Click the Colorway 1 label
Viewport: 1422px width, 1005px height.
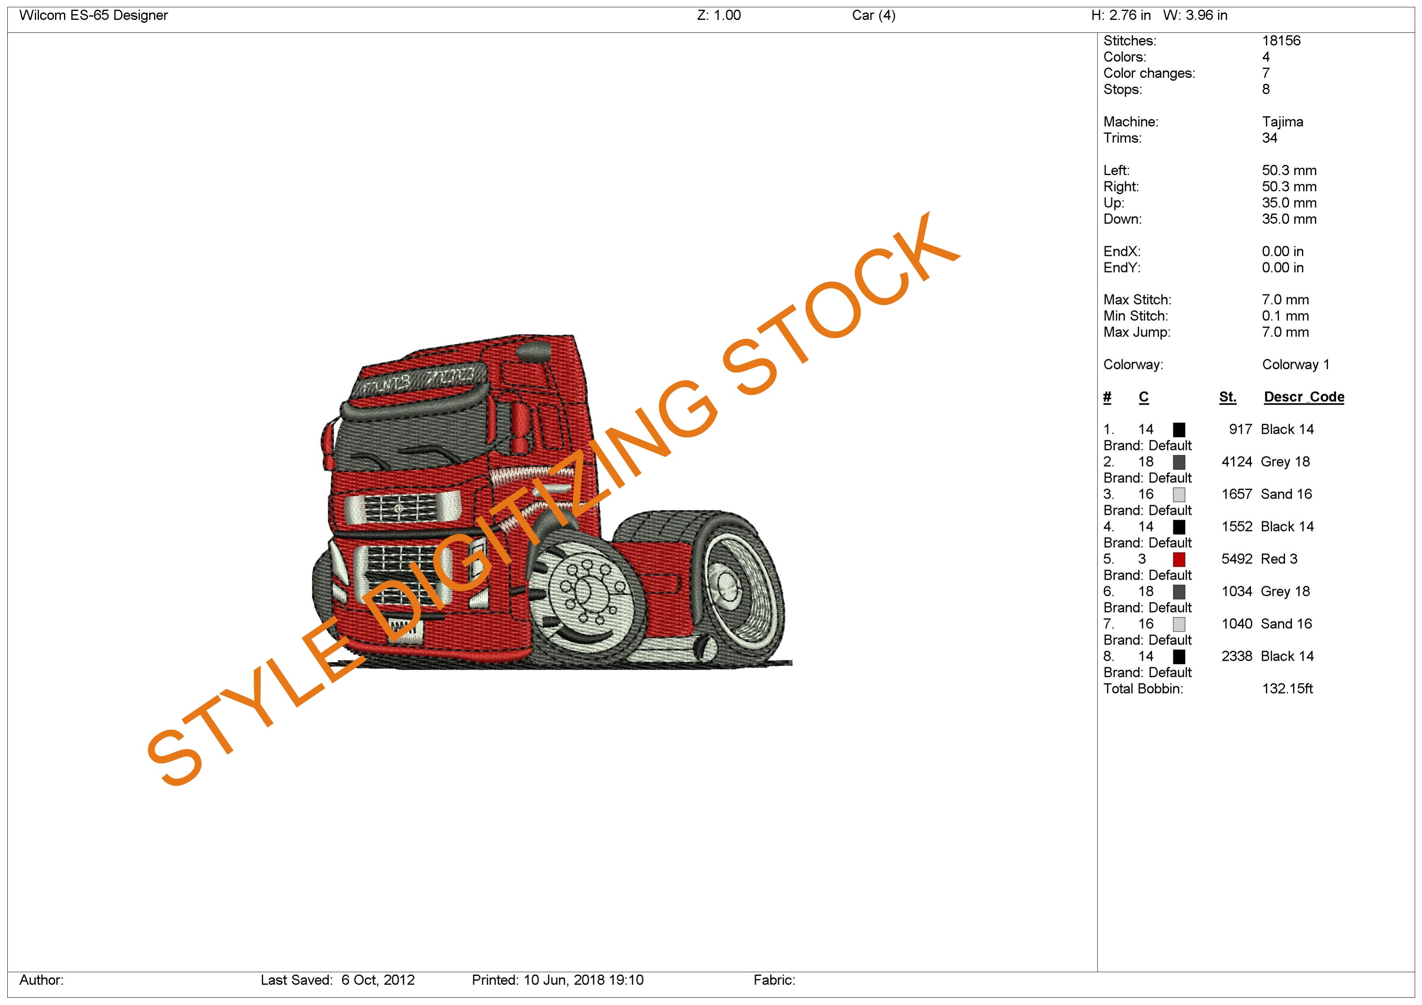point(1295,365)
